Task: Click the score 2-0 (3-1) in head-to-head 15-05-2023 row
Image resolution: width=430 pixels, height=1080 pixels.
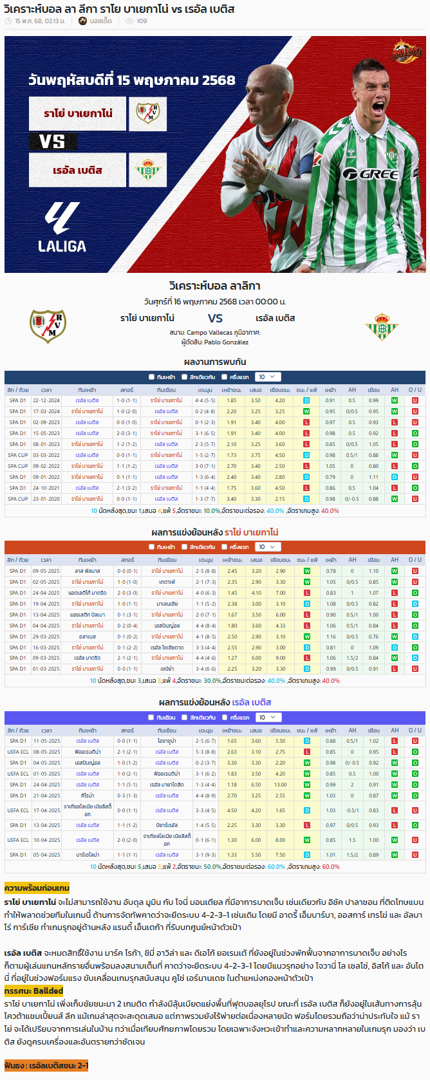Action: pyautogui.click(x=127, y=433)
